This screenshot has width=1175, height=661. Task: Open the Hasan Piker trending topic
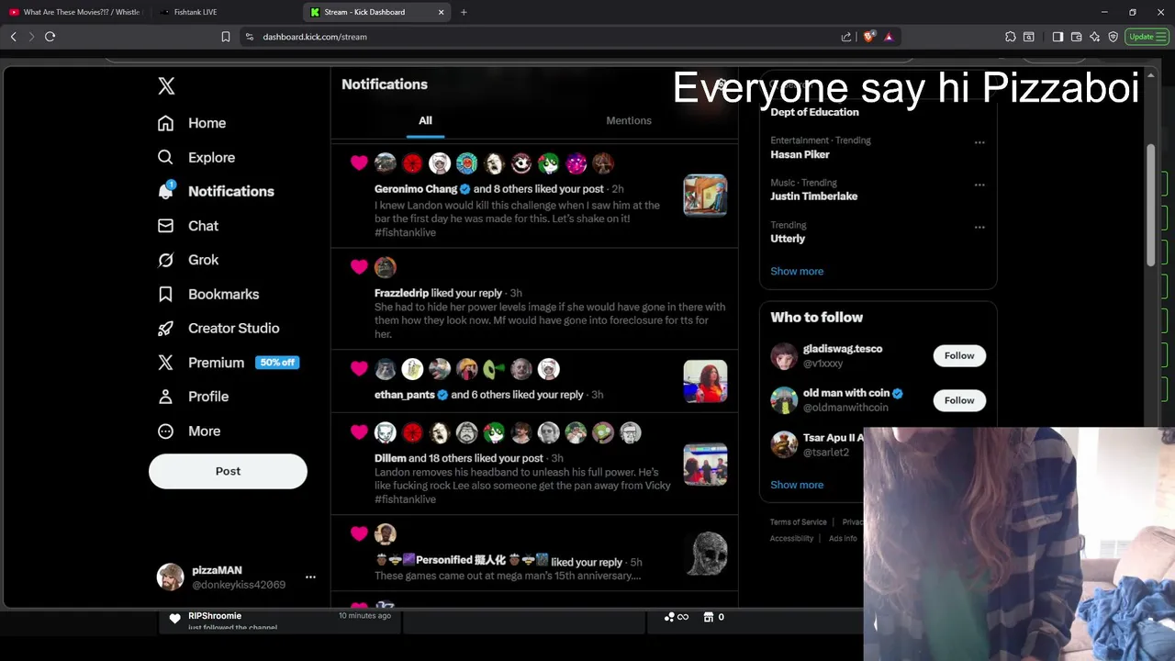(800, 154)
